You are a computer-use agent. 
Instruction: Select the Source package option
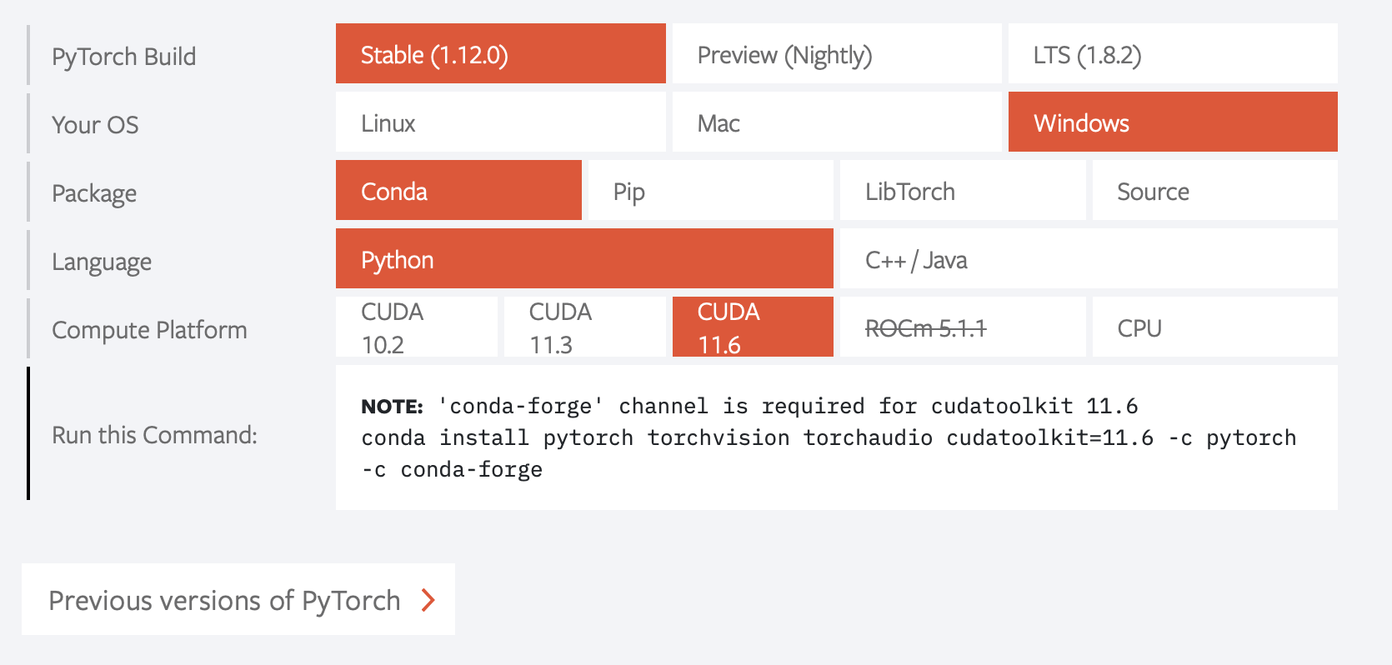(x=1214, y=191)
